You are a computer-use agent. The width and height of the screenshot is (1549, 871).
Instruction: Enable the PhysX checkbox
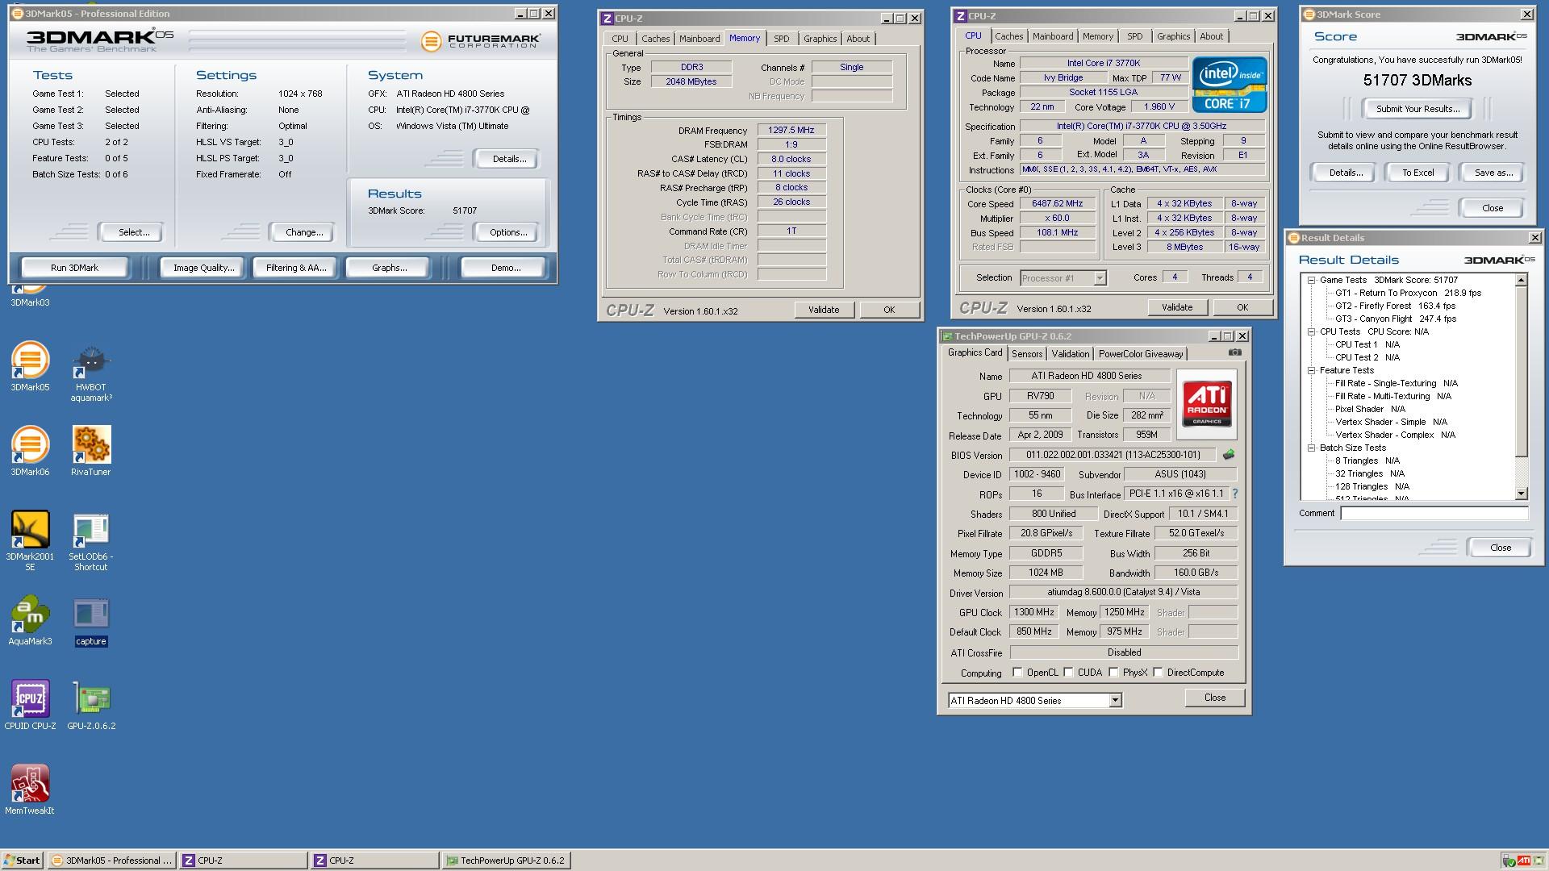pyautogui.click(x=1113, y=673)
